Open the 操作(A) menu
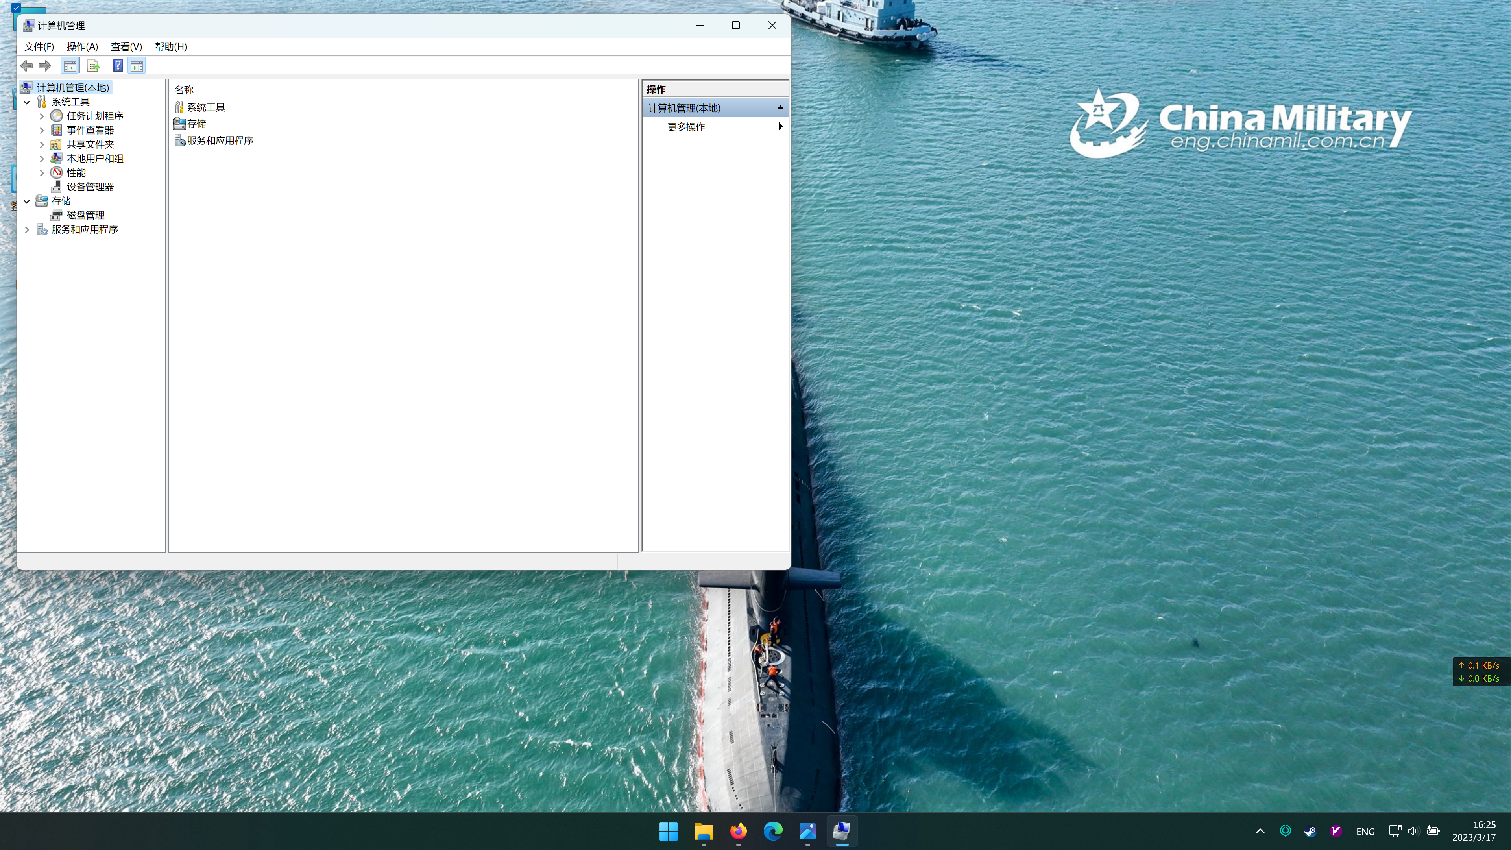Viewport: 1511px width, 850px height. pyautogui.click(x=82, y=46)
